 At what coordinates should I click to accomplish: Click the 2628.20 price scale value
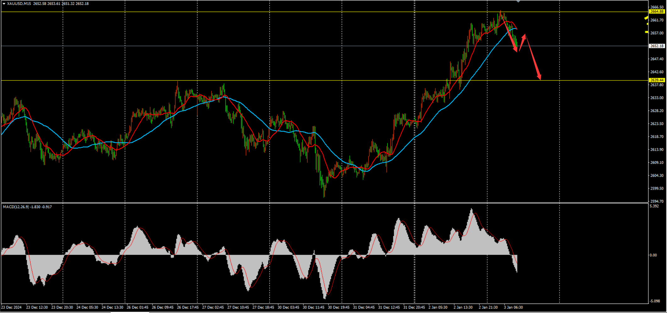pyautogui.click(x=657, y=111)
